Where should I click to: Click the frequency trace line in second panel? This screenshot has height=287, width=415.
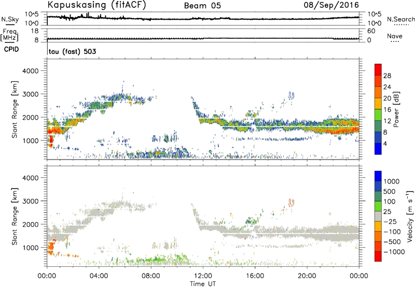203,38
